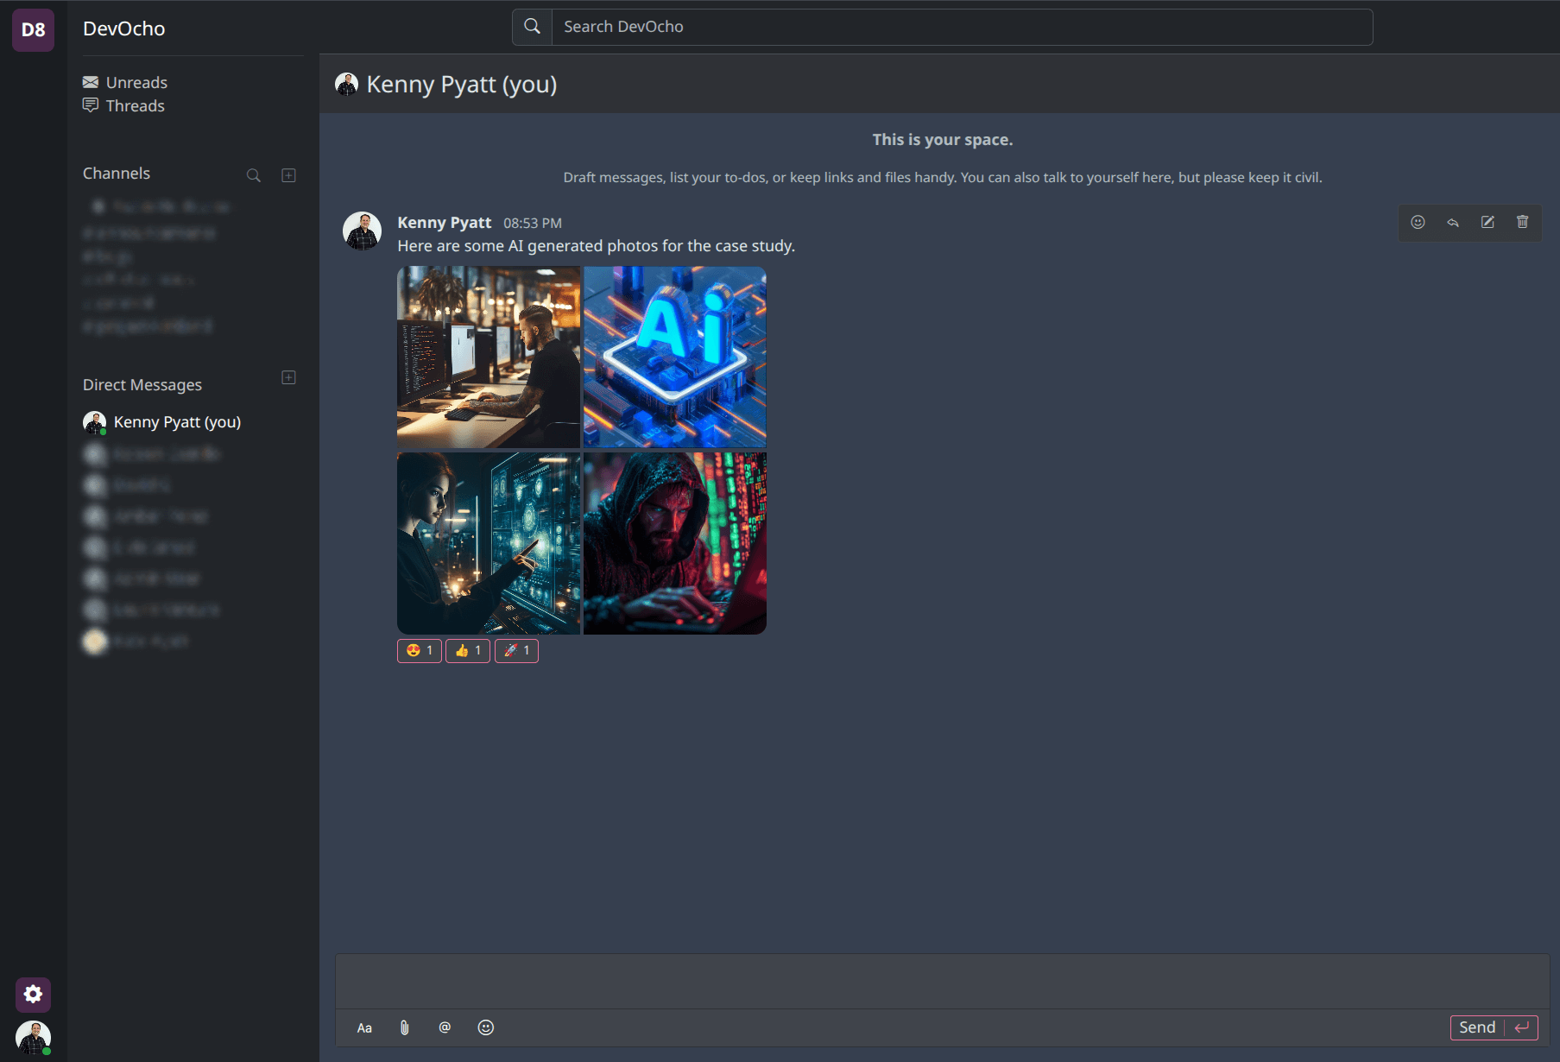The width and height of the screenshot is (1560, 1062).
Task: Open Threads in the sidebar
Action: [x=135, y=105]
